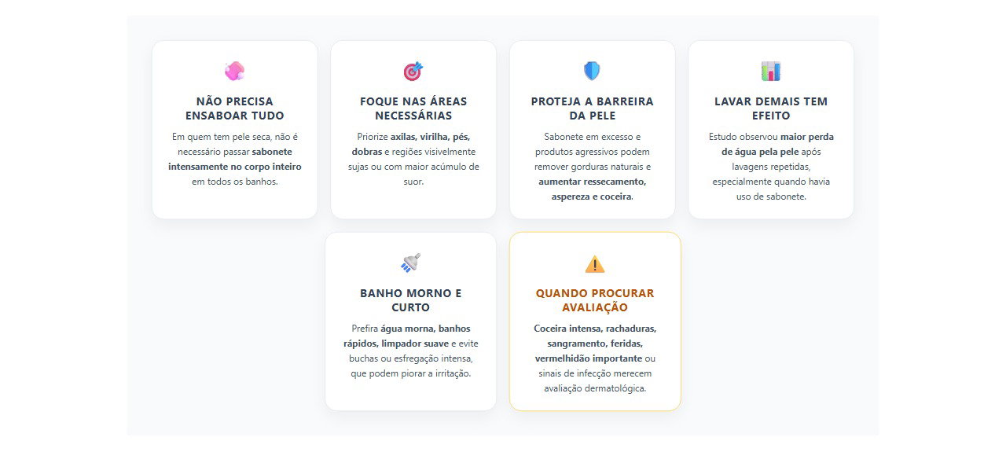
Task: Click the pink soap bubble icon
Action: pos(234,72)
